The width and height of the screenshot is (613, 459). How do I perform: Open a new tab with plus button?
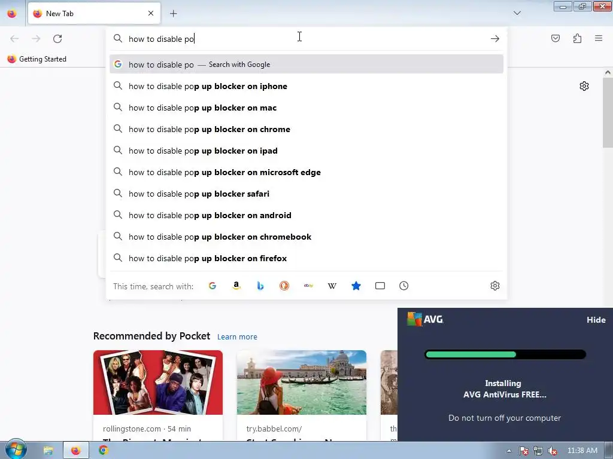click(x=173, y=14)
